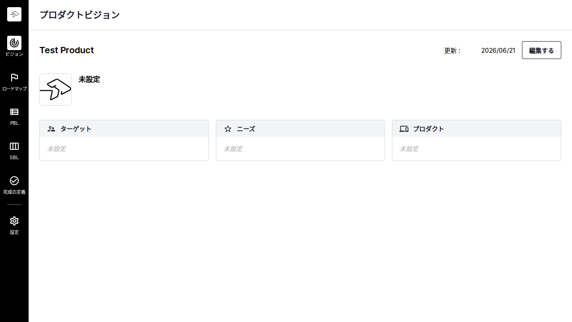Open the ビジョン sidebar item

pyautogui.click(x=14, y=47)
